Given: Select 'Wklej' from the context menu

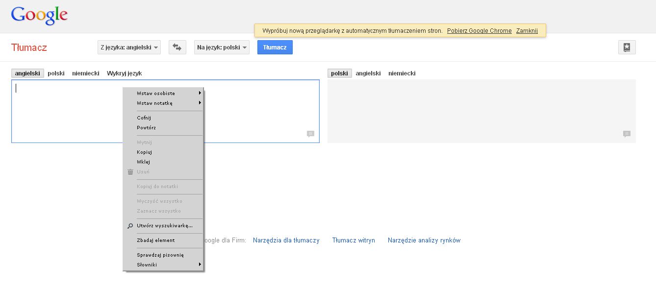Looking at the screenshot, I should [x=163, y=162].
